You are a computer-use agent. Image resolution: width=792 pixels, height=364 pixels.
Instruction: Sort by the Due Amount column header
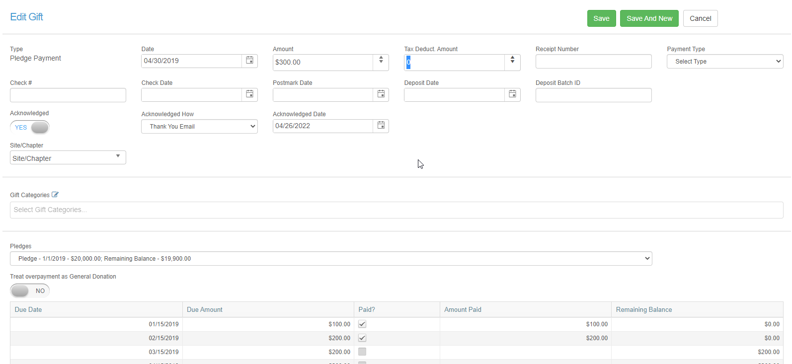point(268,309)
